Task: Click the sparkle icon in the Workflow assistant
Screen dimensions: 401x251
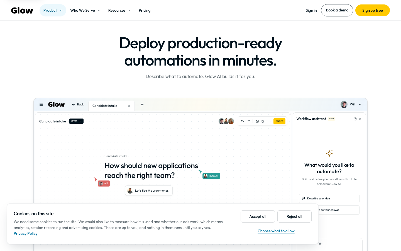Action: pyautogui.click(x=329, y=153)
